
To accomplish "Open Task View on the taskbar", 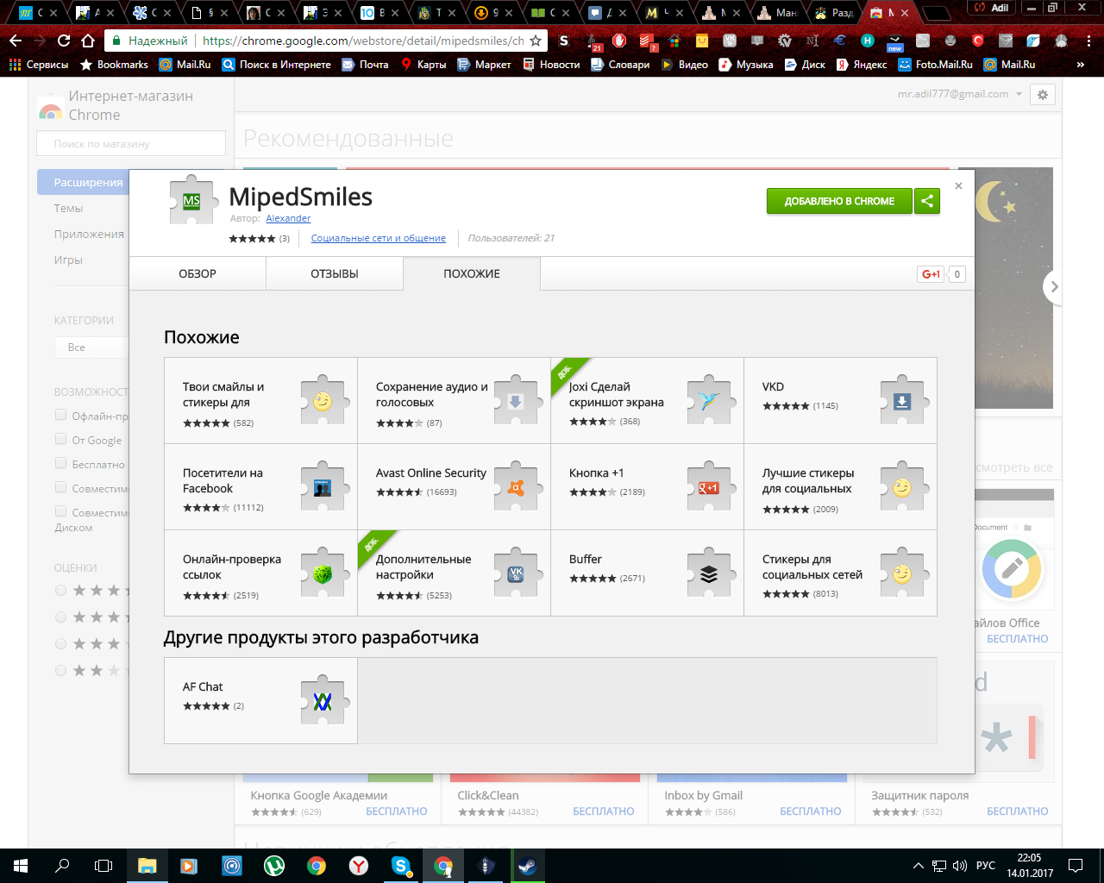I will (103, 866).
